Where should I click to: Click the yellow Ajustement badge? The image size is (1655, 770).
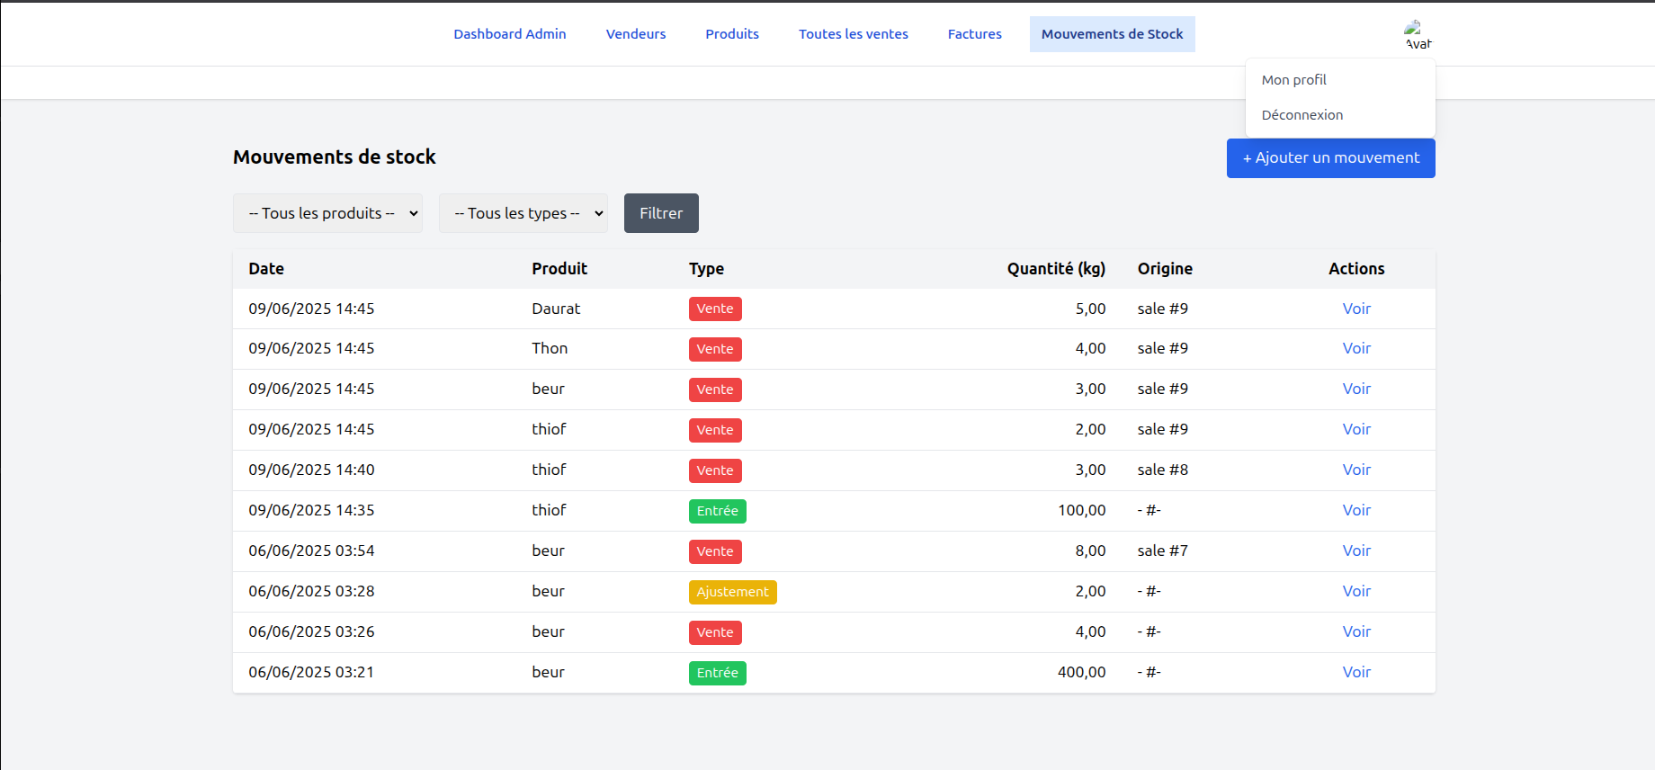732,592
